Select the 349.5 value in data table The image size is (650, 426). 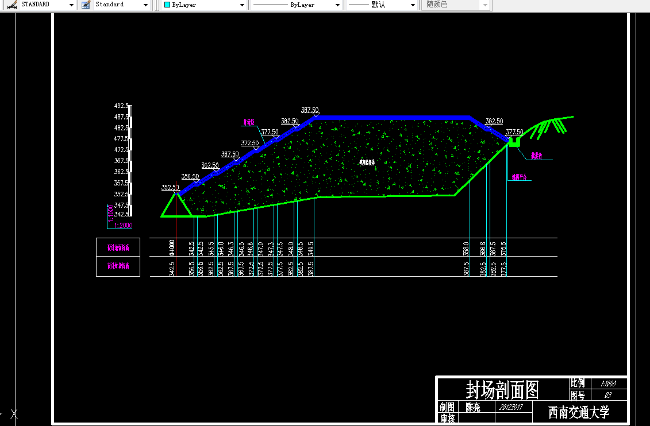[310, 249]
